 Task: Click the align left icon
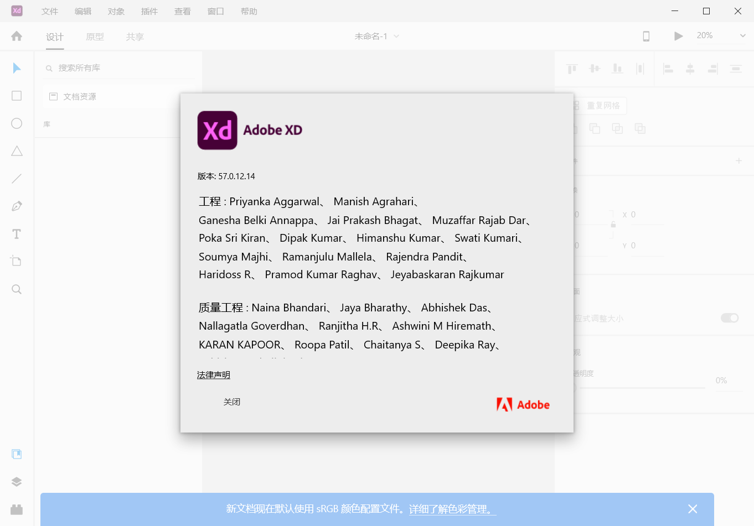pyautogui.click(x=668, y=69)
